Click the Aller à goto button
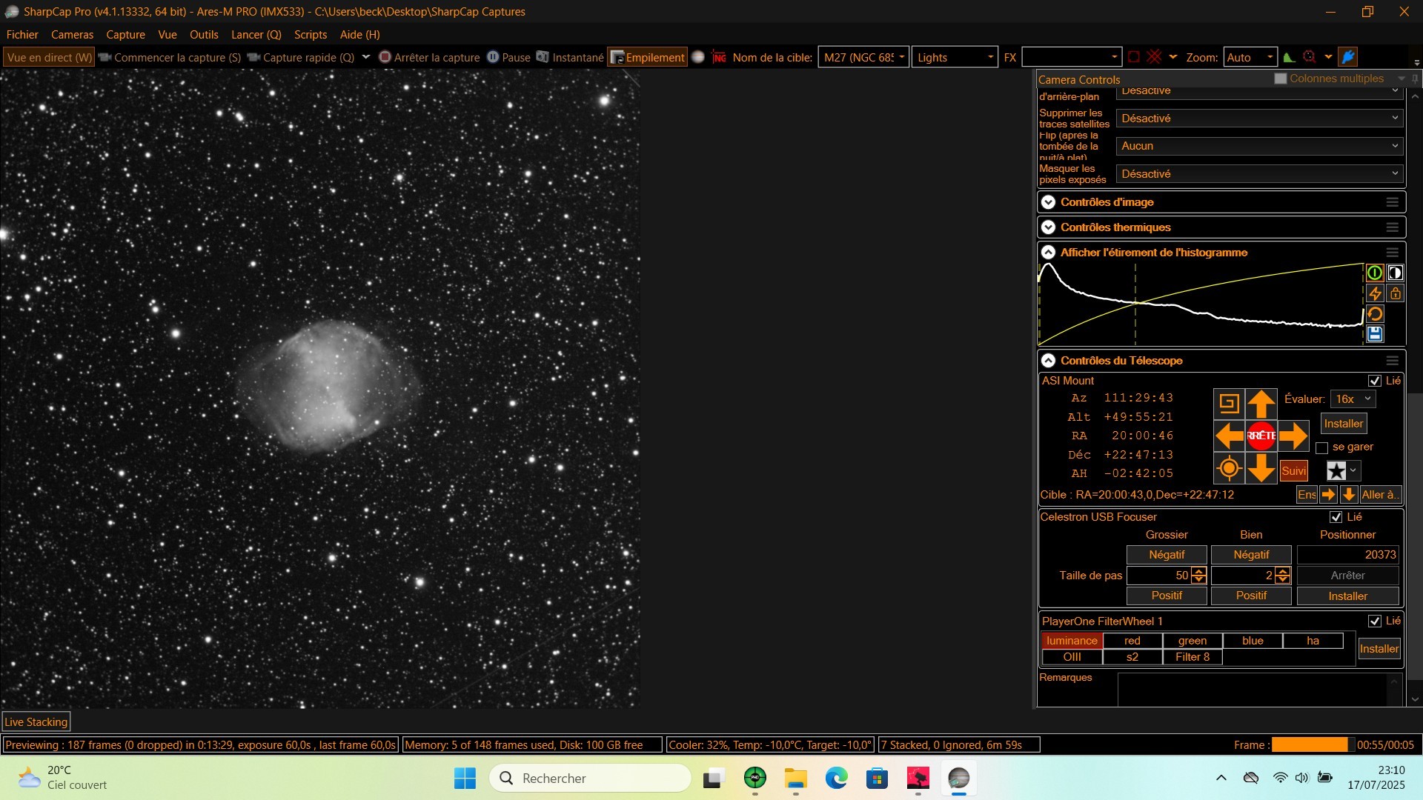 pyautogui.click(x=1379, y=495)
